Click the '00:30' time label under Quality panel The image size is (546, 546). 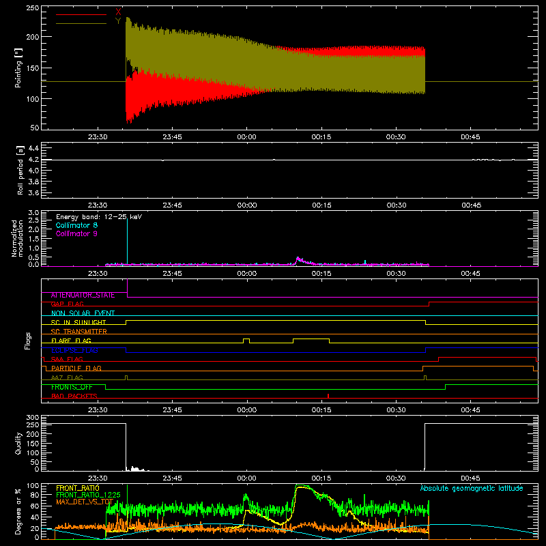click(396, 478)
